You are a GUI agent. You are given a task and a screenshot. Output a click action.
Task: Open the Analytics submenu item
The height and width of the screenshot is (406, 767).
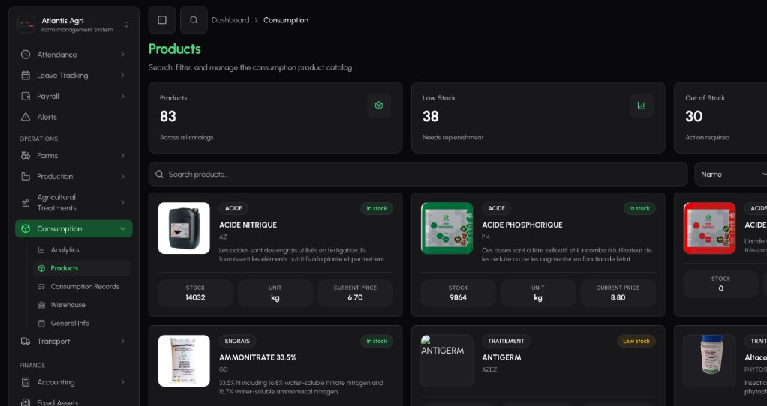tap(82, 250)
